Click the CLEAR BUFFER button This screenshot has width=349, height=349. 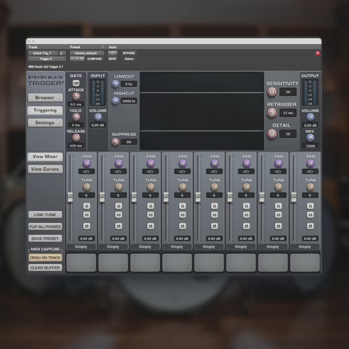[45, 268]
